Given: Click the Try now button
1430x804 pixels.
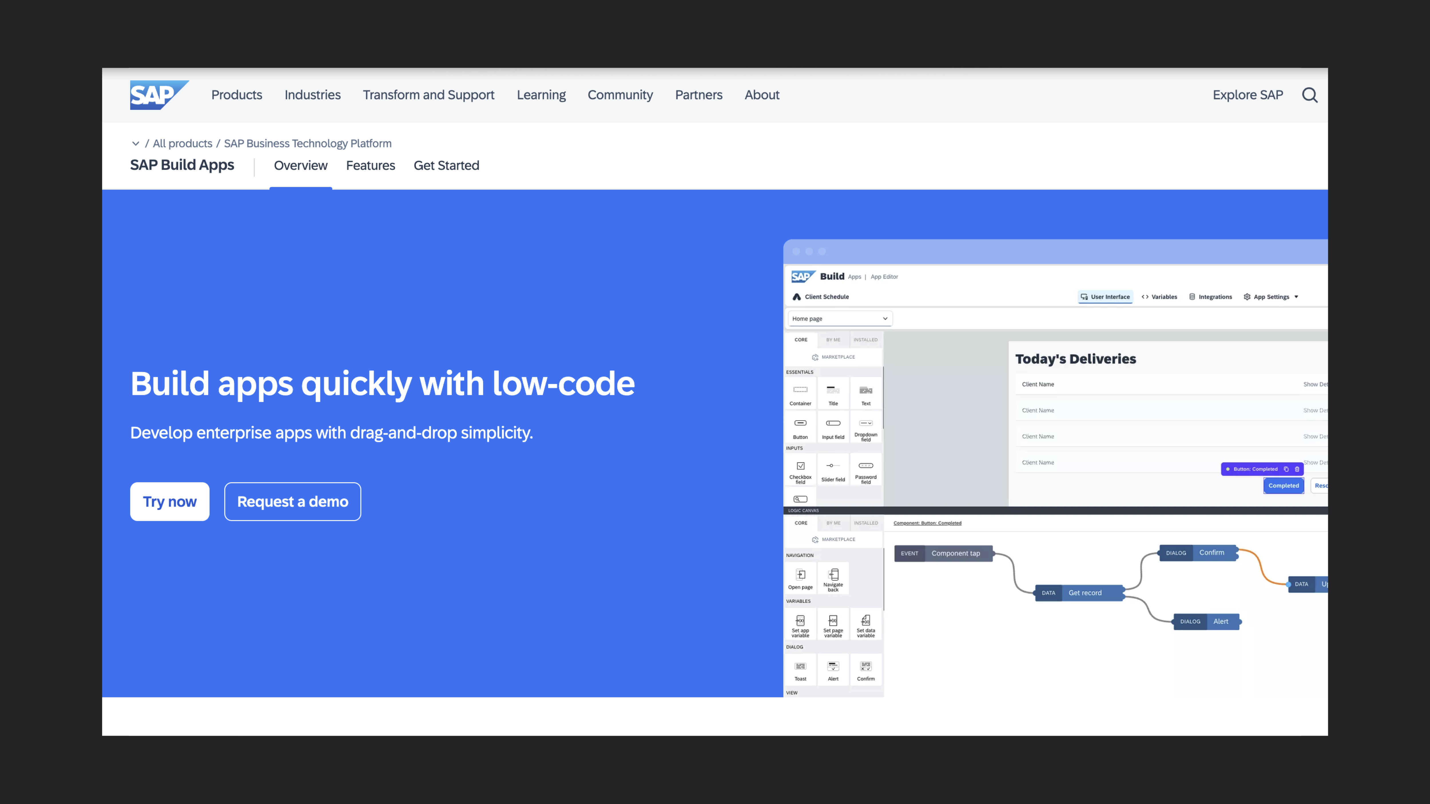Looking at the screenshot, I should coord(169,501).
